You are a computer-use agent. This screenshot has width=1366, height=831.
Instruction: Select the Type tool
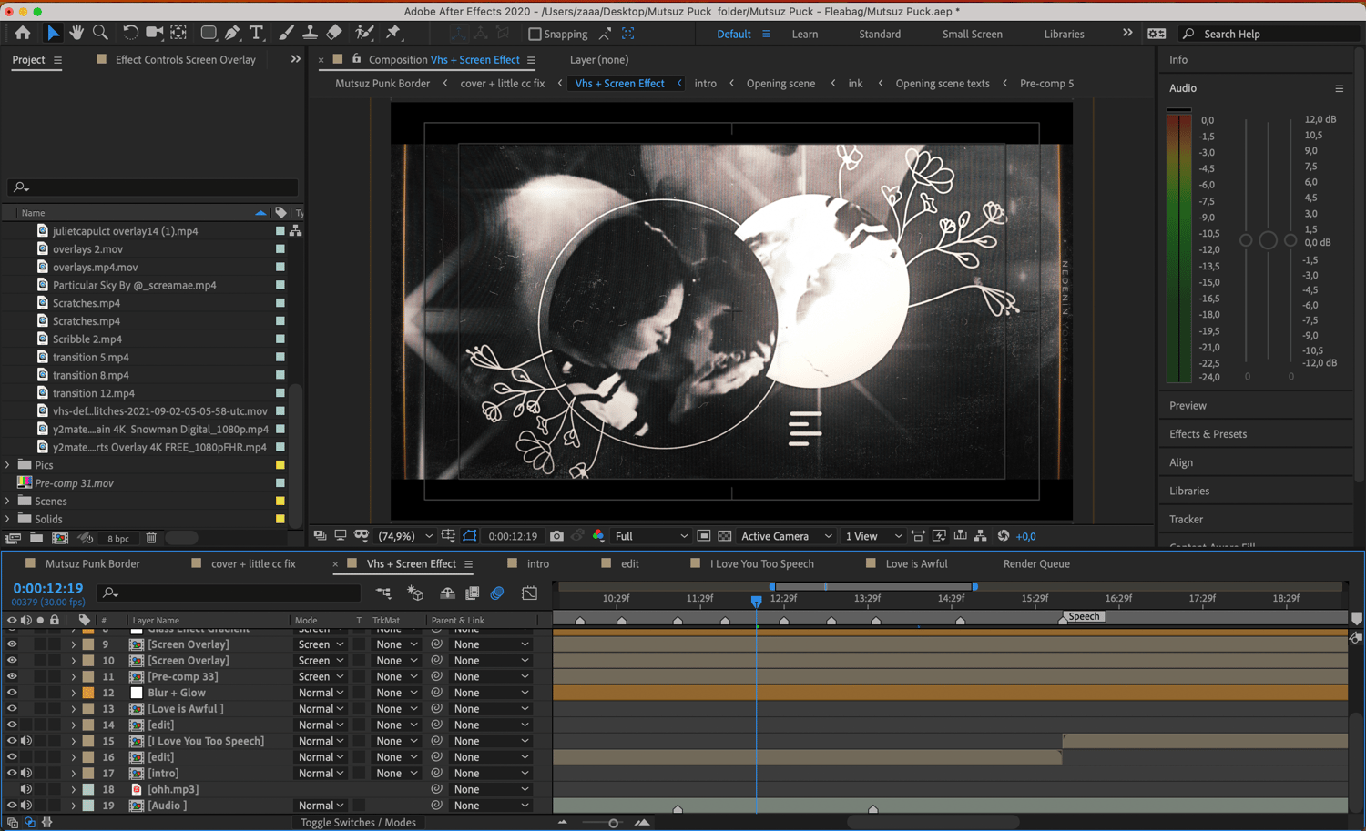pos(256,33)
